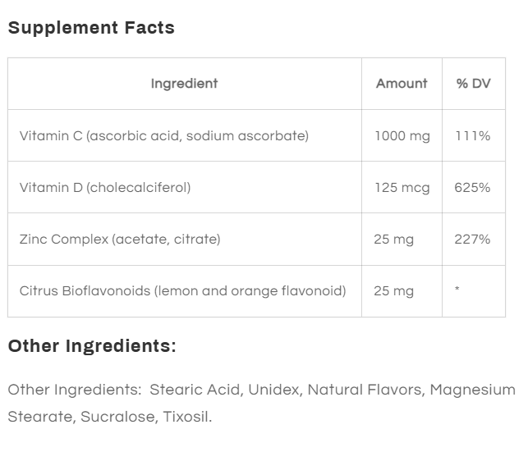
Task: Select the 25 mg amount for Zinc Complex
Action: 394,240
